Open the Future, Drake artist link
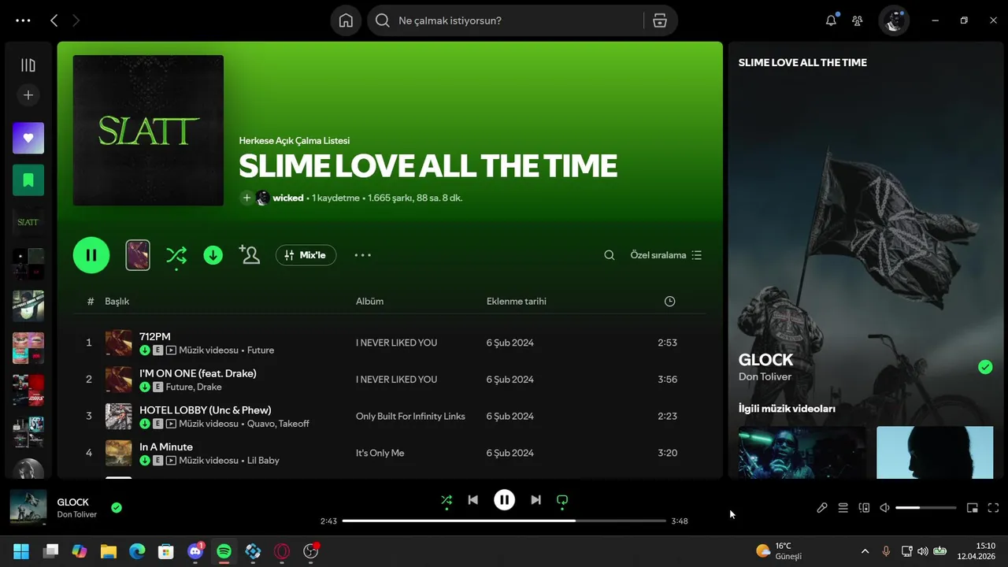This screenshot has height=567, width=1008. click(194, 387)
